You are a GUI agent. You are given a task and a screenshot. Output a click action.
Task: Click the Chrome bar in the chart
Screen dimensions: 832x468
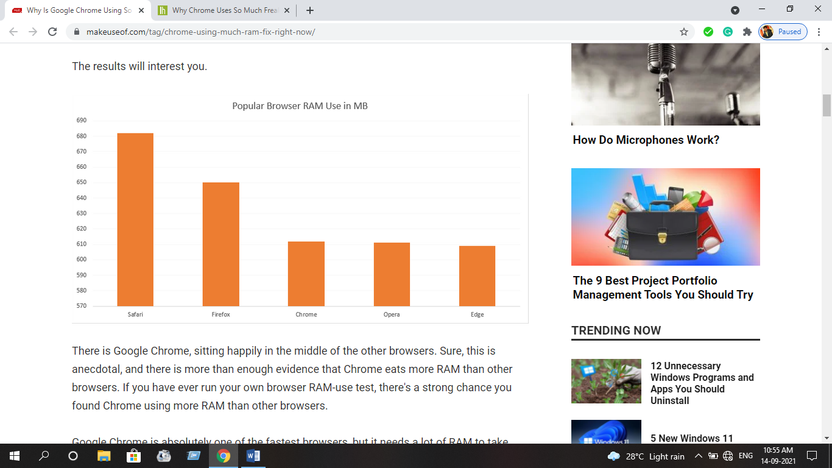click(x=306, y=274)
